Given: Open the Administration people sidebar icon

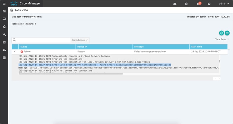Looking at the screenshot, I should pyautogui.click(x=4, y=50).
